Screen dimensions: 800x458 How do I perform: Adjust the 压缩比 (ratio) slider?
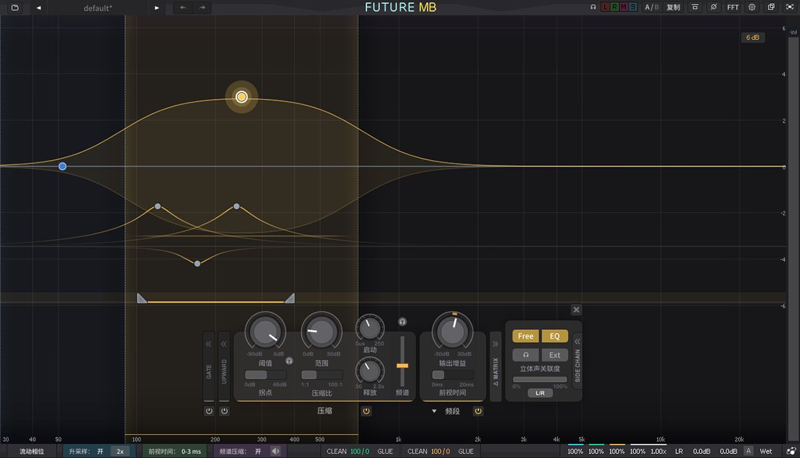(x=322, y=375)
